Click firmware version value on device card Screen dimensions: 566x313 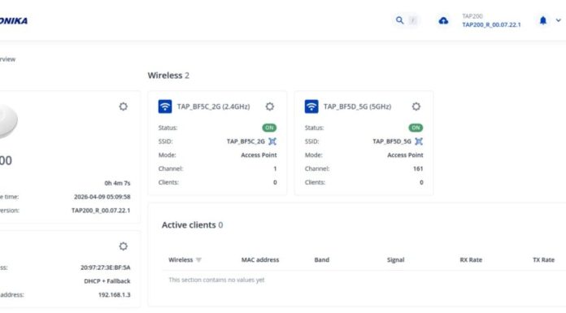coord(101,211)
